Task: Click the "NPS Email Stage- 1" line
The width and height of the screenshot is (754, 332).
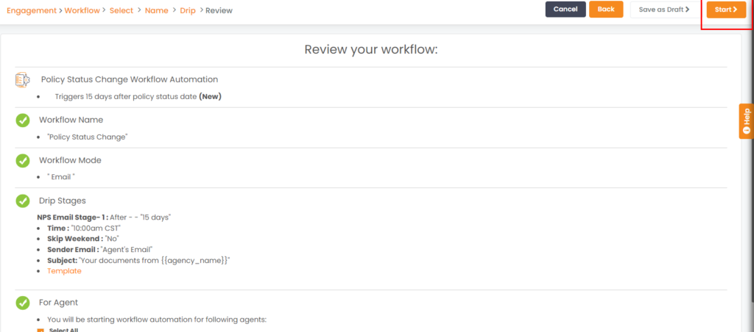Action: (104, 217)
